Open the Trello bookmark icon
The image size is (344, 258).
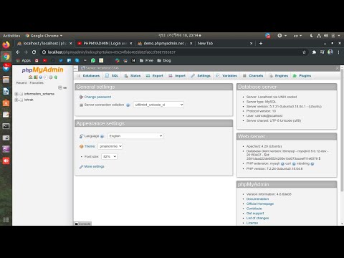(69, 60)
